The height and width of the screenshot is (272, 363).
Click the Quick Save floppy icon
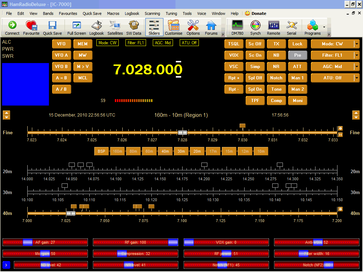52,27
